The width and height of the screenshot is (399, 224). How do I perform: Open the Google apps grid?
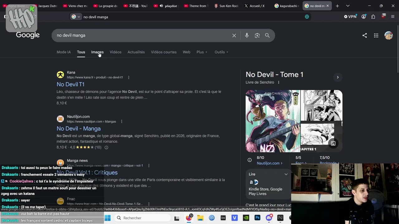point(376,35)
